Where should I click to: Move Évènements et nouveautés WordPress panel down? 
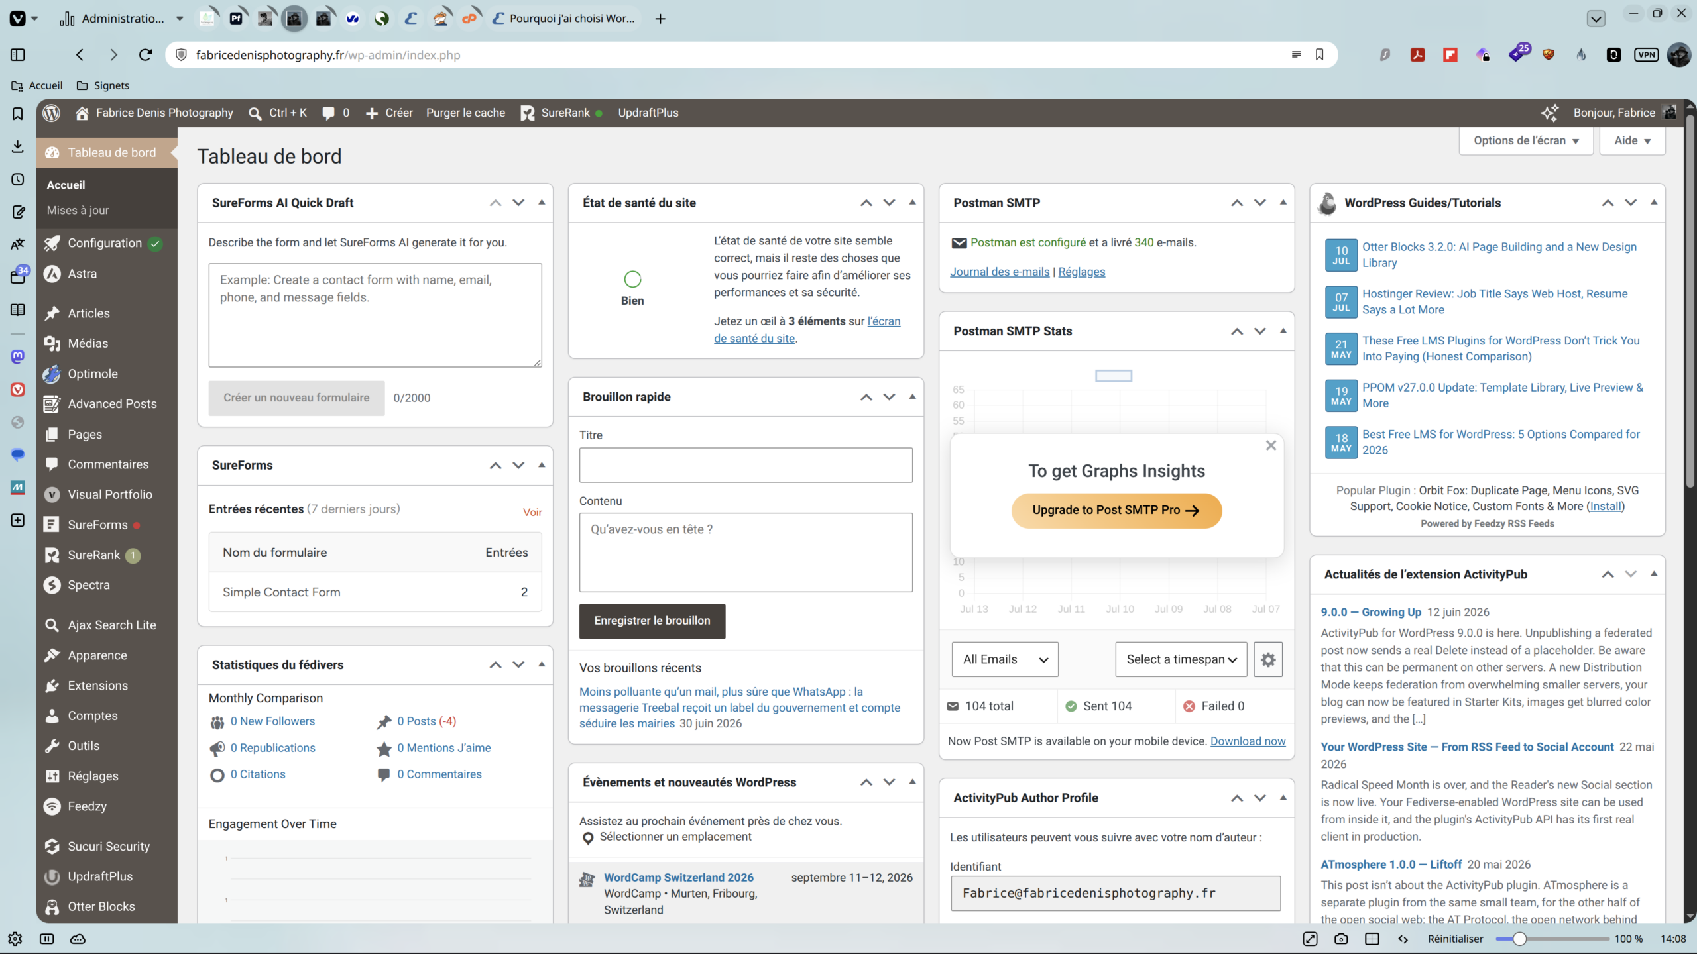[889, 782]
